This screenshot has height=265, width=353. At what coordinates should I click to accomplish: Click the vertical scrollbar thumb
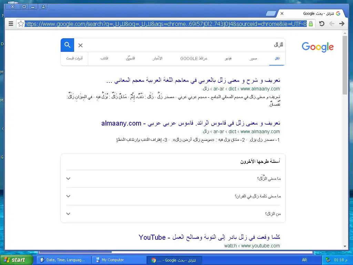tap(345, 65)
